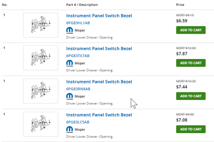Click Mopar logo icon for part 6PG83TX7AB
The width and height of the screenshot is (214, 142).
[70, 63]
